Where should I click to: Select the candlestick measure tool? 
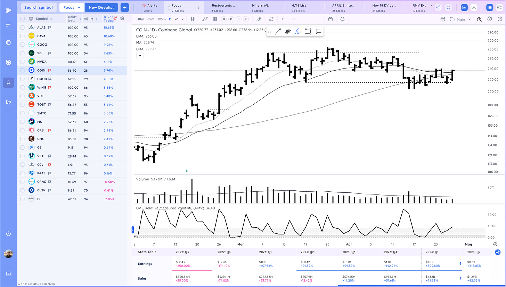[x=287, y=31]
